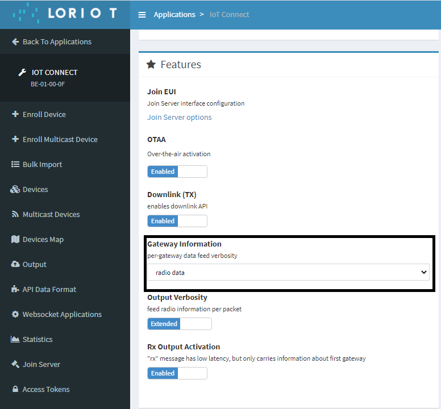This screenshot has width=441, height=409.
Task: Click Applications breadcrumb in header
Action: (x=174, y=15)
